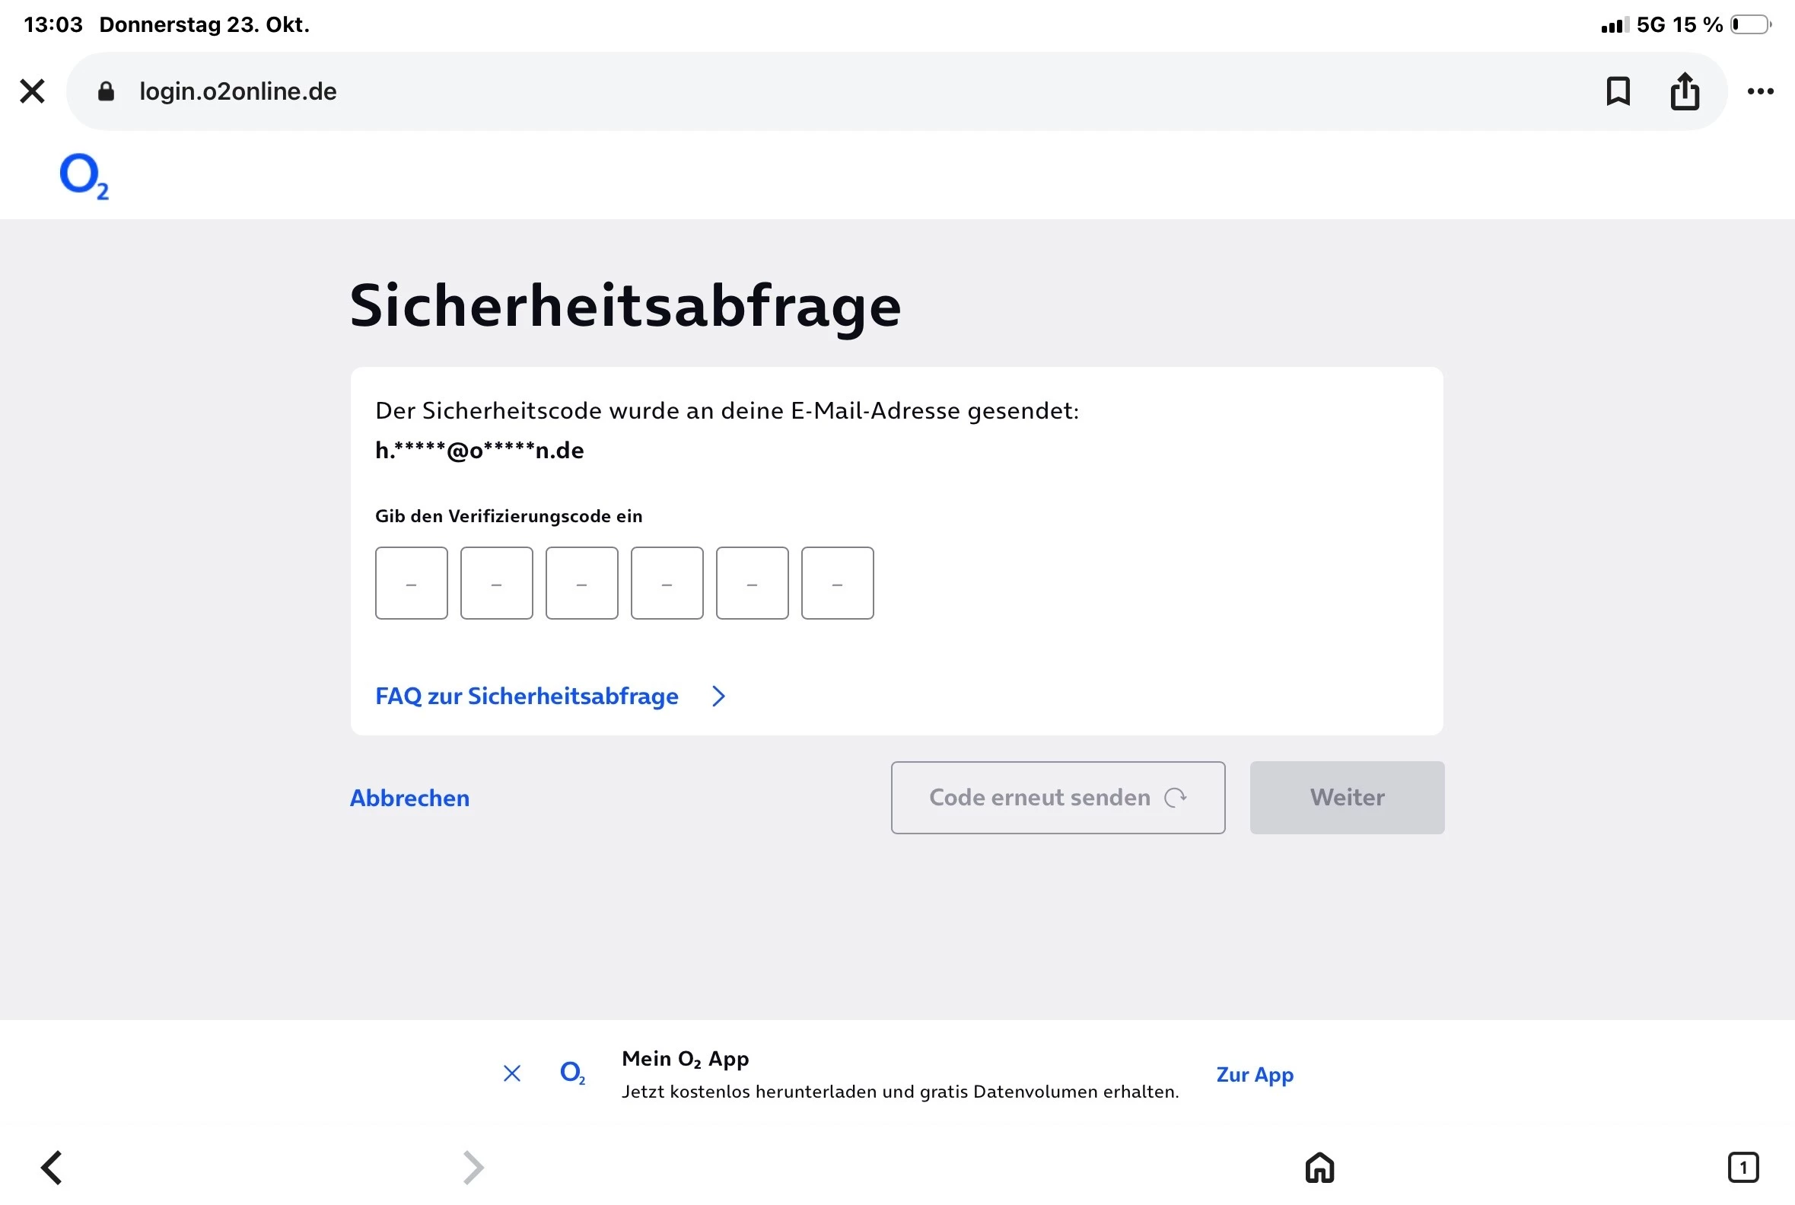Open the share sheet icon
This screenshot has width=1795, height=1205.
[x=1685, y=91]
